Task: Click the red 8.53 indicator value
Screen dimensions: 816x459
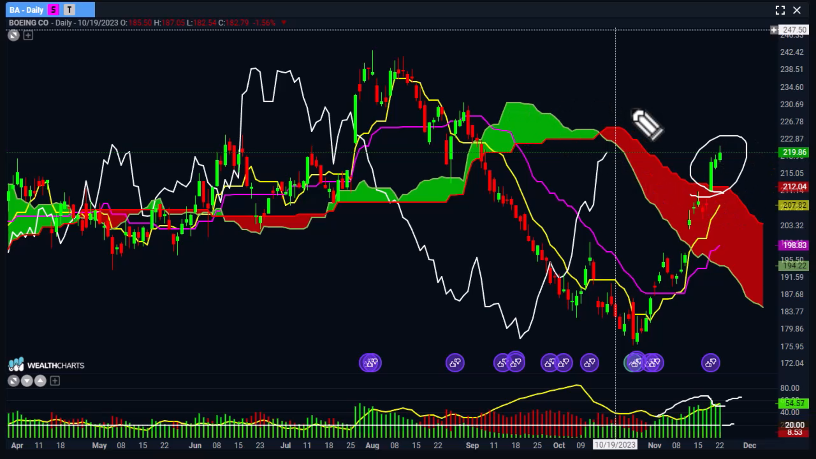Action: (794, 433)
